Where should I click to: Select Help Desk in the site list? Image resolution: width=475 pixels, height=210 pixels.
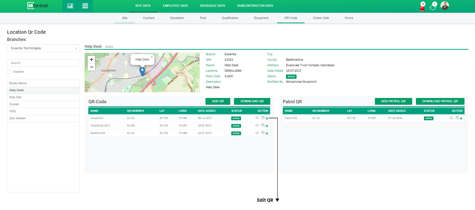pos(43,90)
